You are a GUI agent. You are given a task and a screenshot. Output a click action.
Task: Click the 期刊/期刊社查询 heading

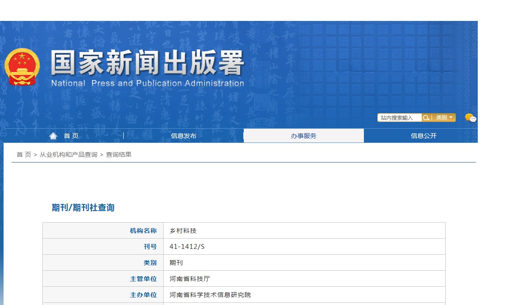83,207
